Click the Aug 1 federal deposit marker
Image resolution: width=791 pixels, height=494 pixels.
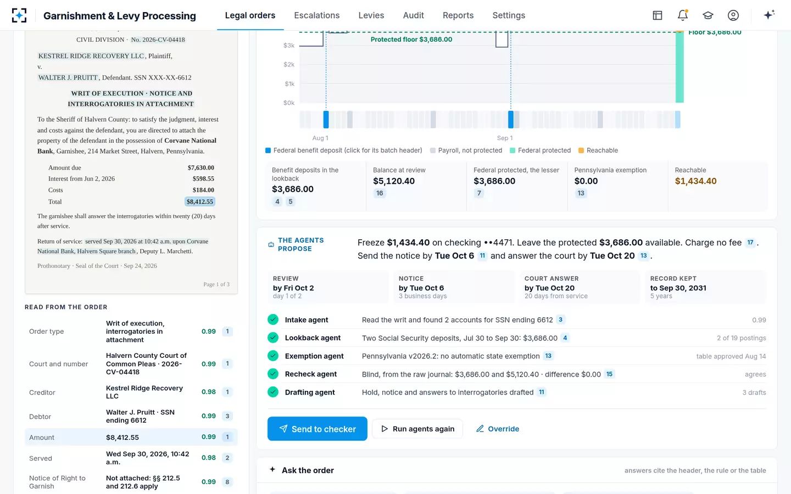pos(326,119)
